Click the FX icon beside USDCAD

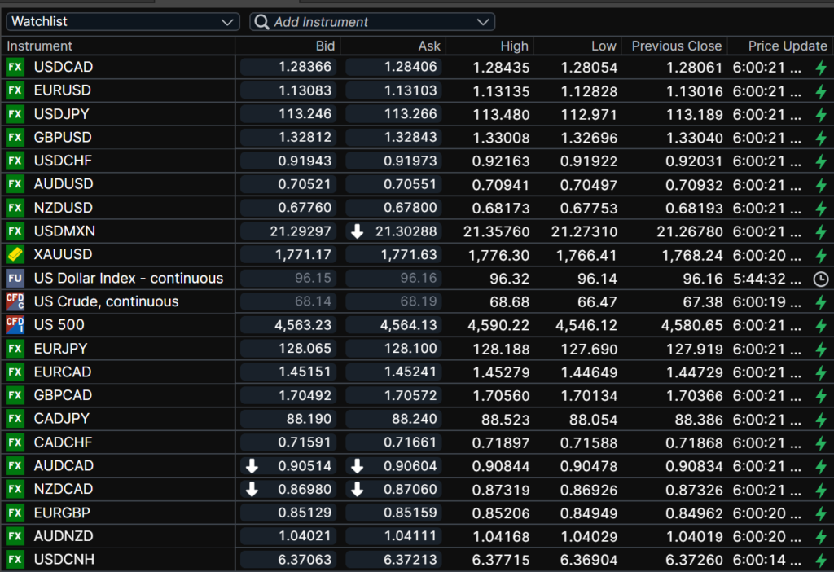(15, 67)
